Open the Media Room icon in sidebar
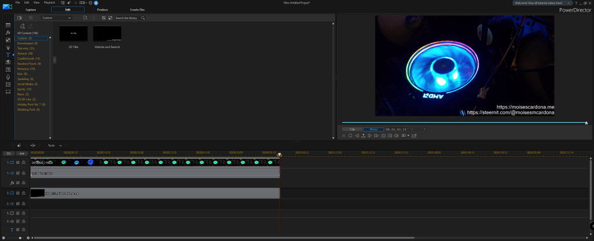This screenshot has width=594, height=241. point(8,25)
